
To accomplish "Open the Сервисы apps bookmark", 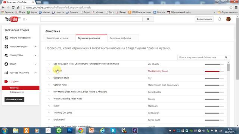I will pyautogui.click(x=7, y=12).
